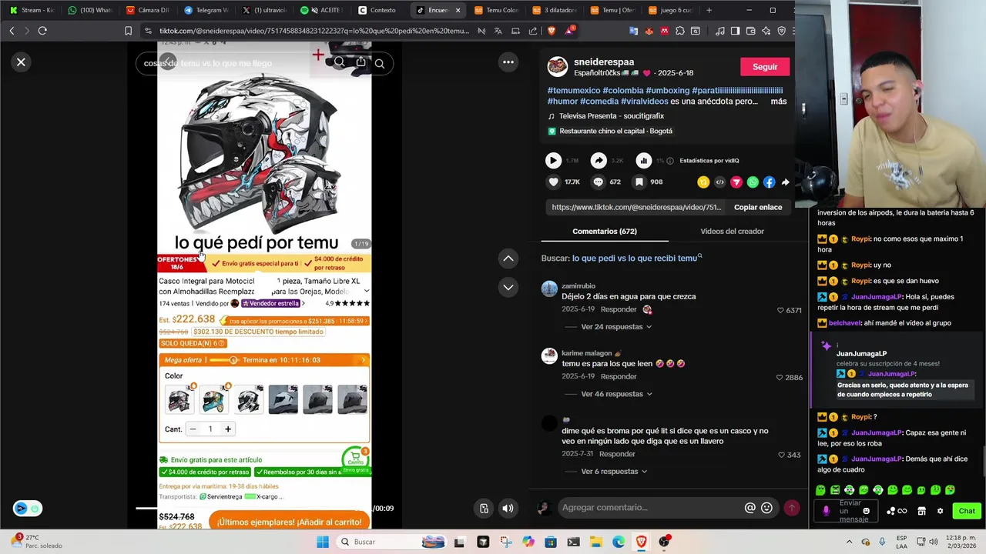Click the TikTok URL address bar
The image size is (986, 554).
314,31
